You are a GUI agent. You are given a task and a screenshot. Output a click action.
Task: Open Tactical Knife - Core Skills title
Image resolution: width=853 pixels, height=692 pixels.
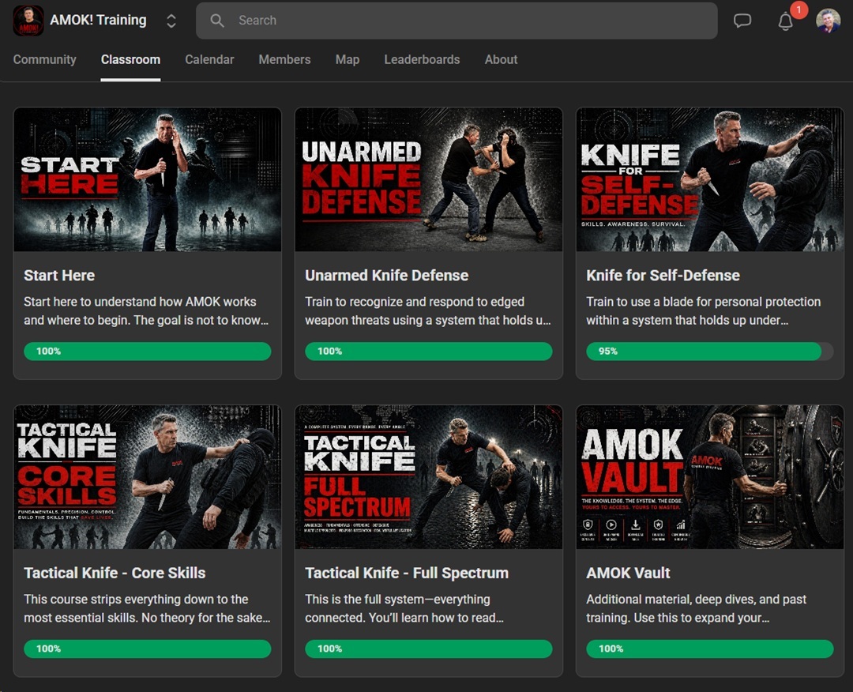coord(115,574)
